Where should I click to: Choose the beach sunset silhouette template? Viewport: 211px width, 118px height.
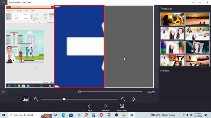pyautogui.click(x=197, y=60)
